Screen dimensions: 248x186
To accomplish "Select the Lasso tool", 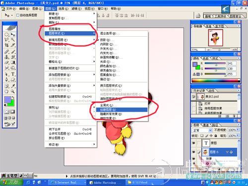I will point(6,40).
